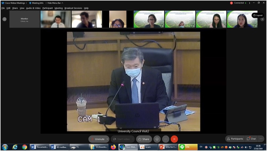The height and width of the screenshot is (151, 267).
Task: Click the Windows Start button
Action: pyautogui.click(x=5, y=147)
